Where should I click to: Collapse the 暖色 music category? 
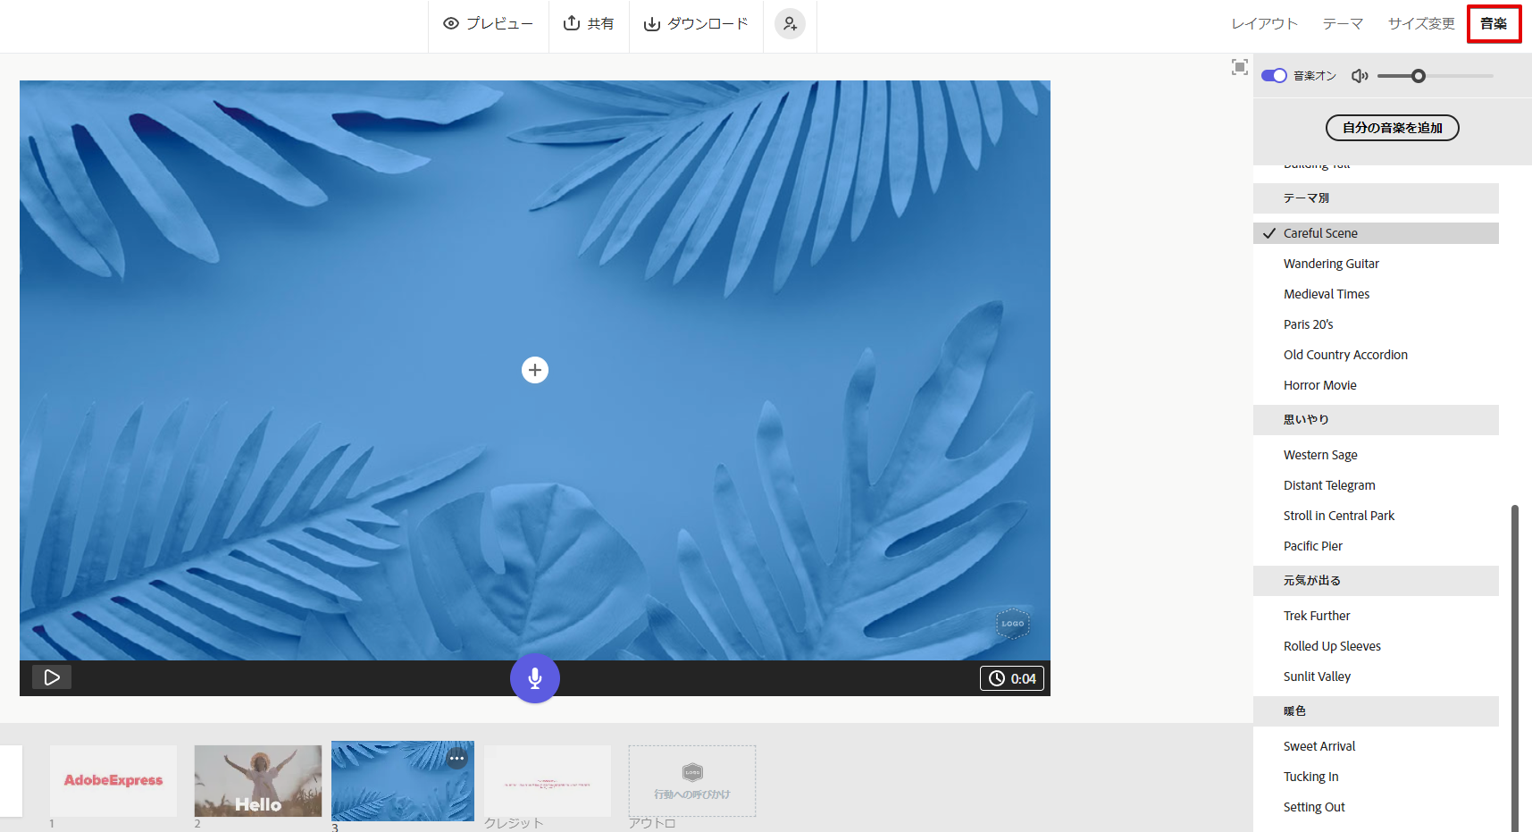tap(1295, 710)
